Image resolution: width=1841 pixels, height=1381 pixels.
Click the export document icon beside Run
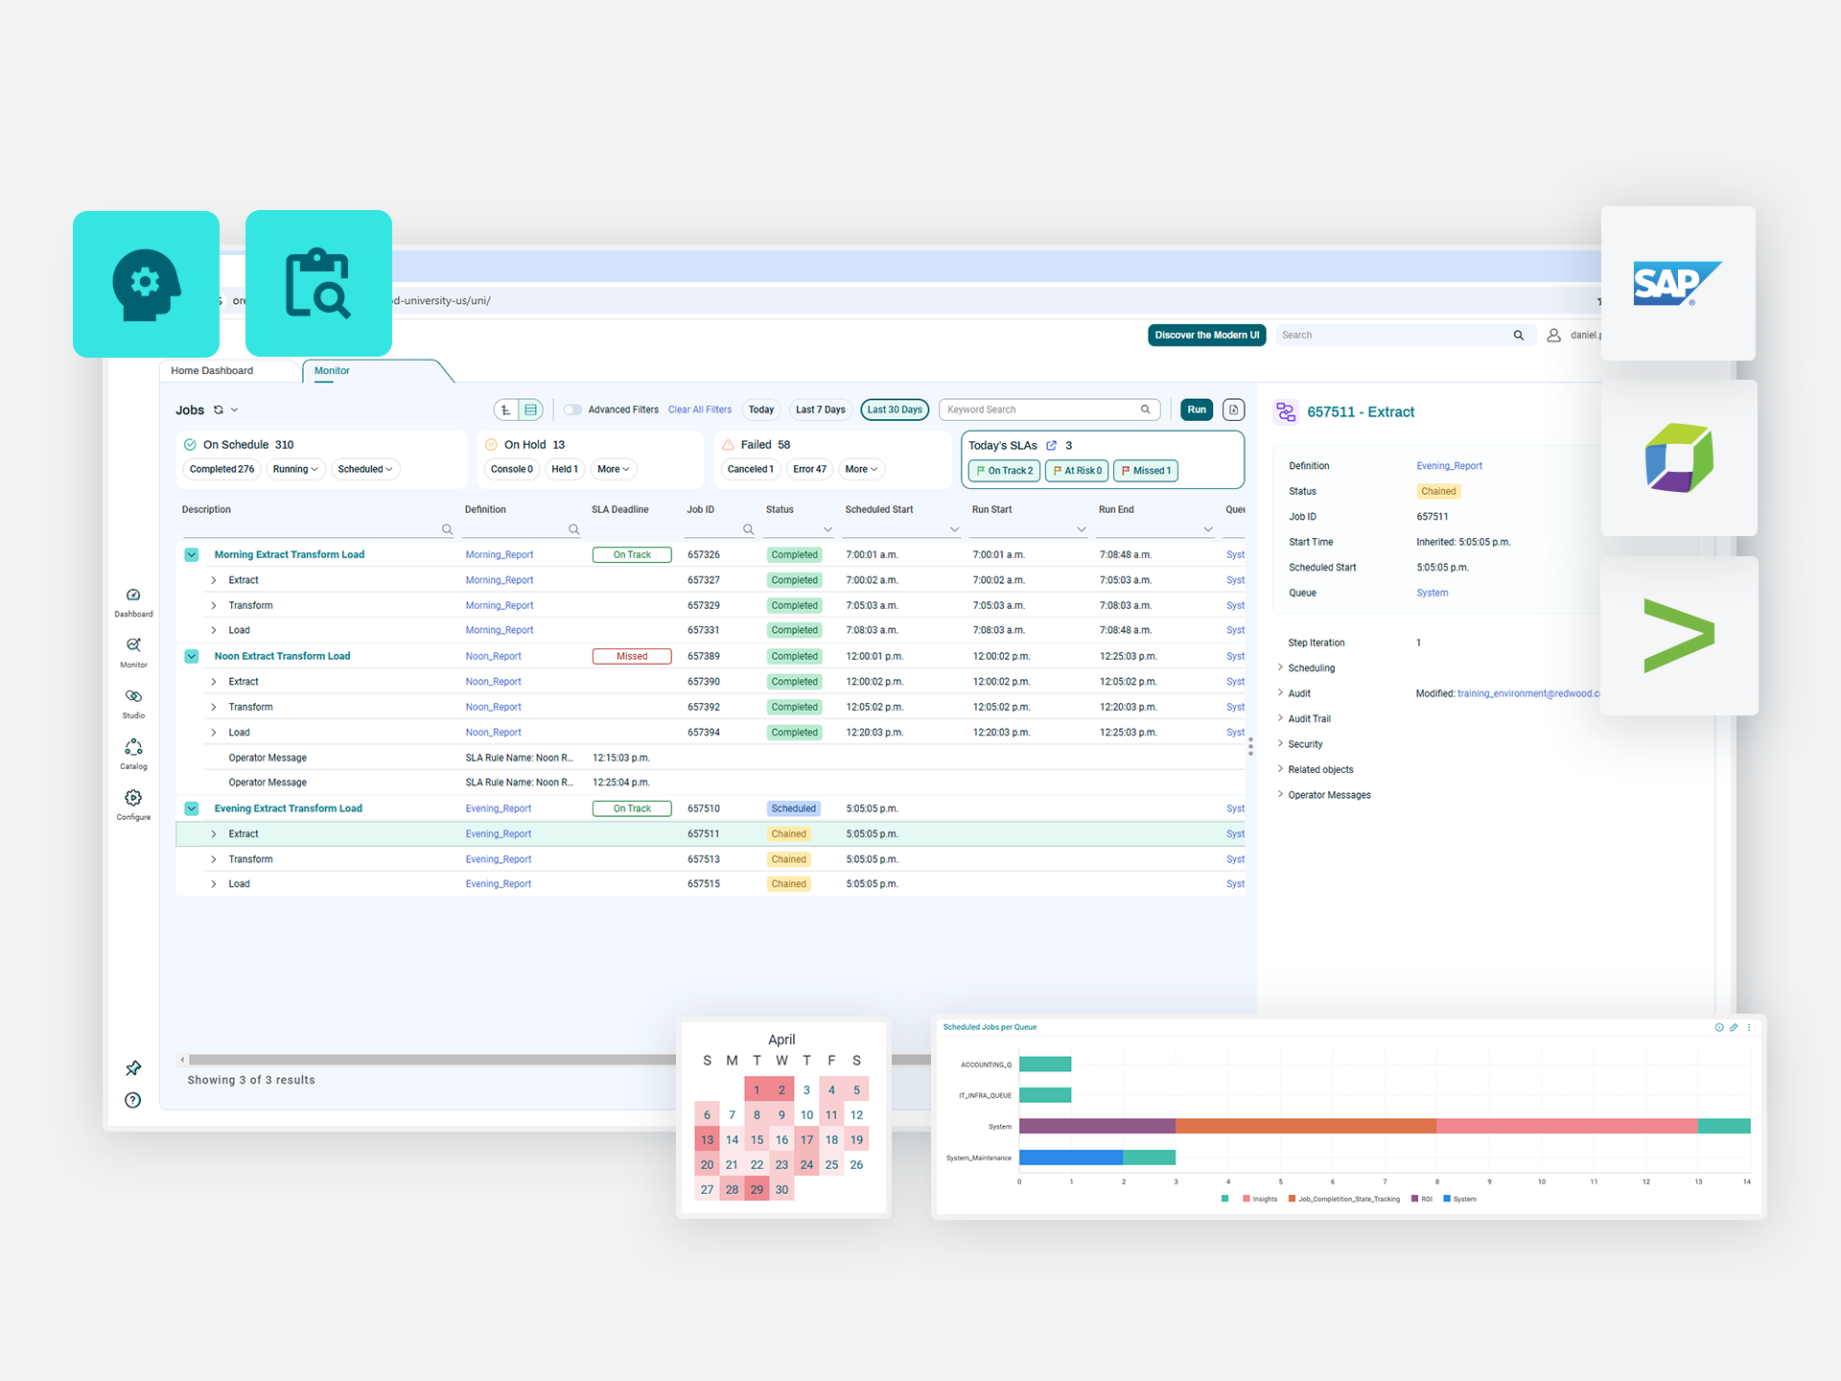(x=1234, y=410)
